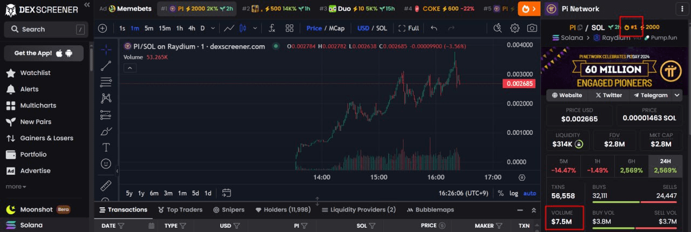Open the Indicators fx icon

(272, 28)
